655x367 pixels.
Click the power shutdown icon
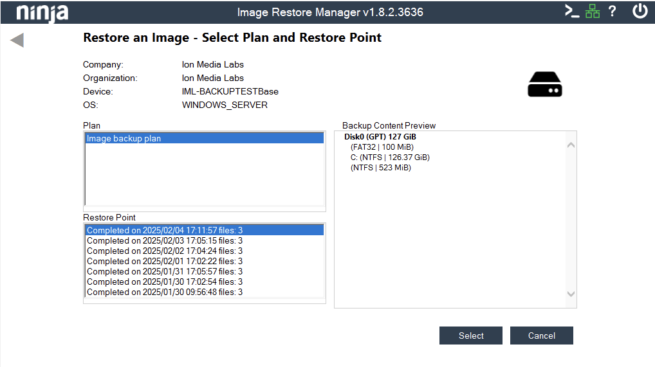click(640, 12)
